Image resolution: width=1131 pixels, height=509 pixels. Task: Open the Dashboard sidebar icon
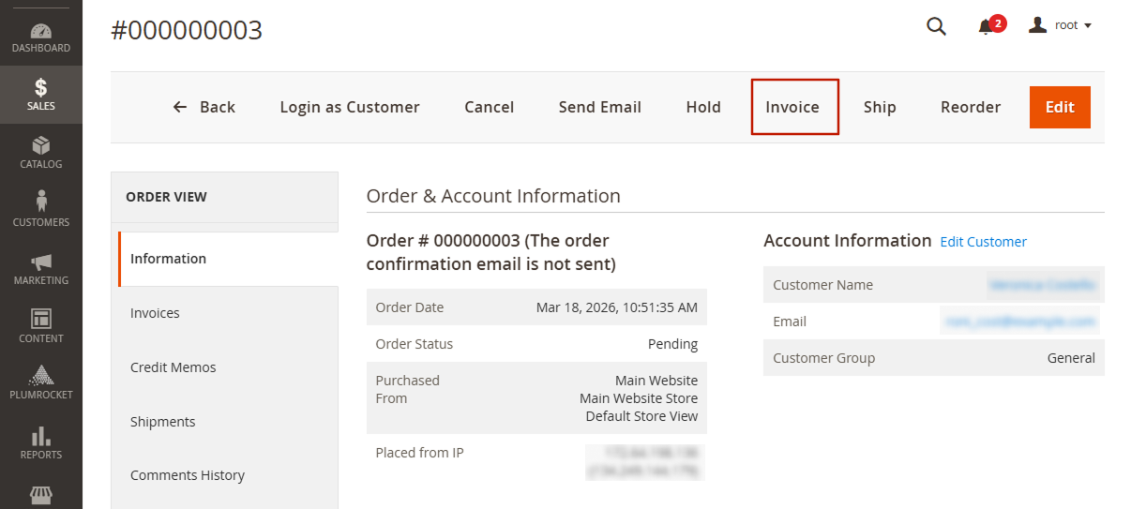(x=41, y=37)
